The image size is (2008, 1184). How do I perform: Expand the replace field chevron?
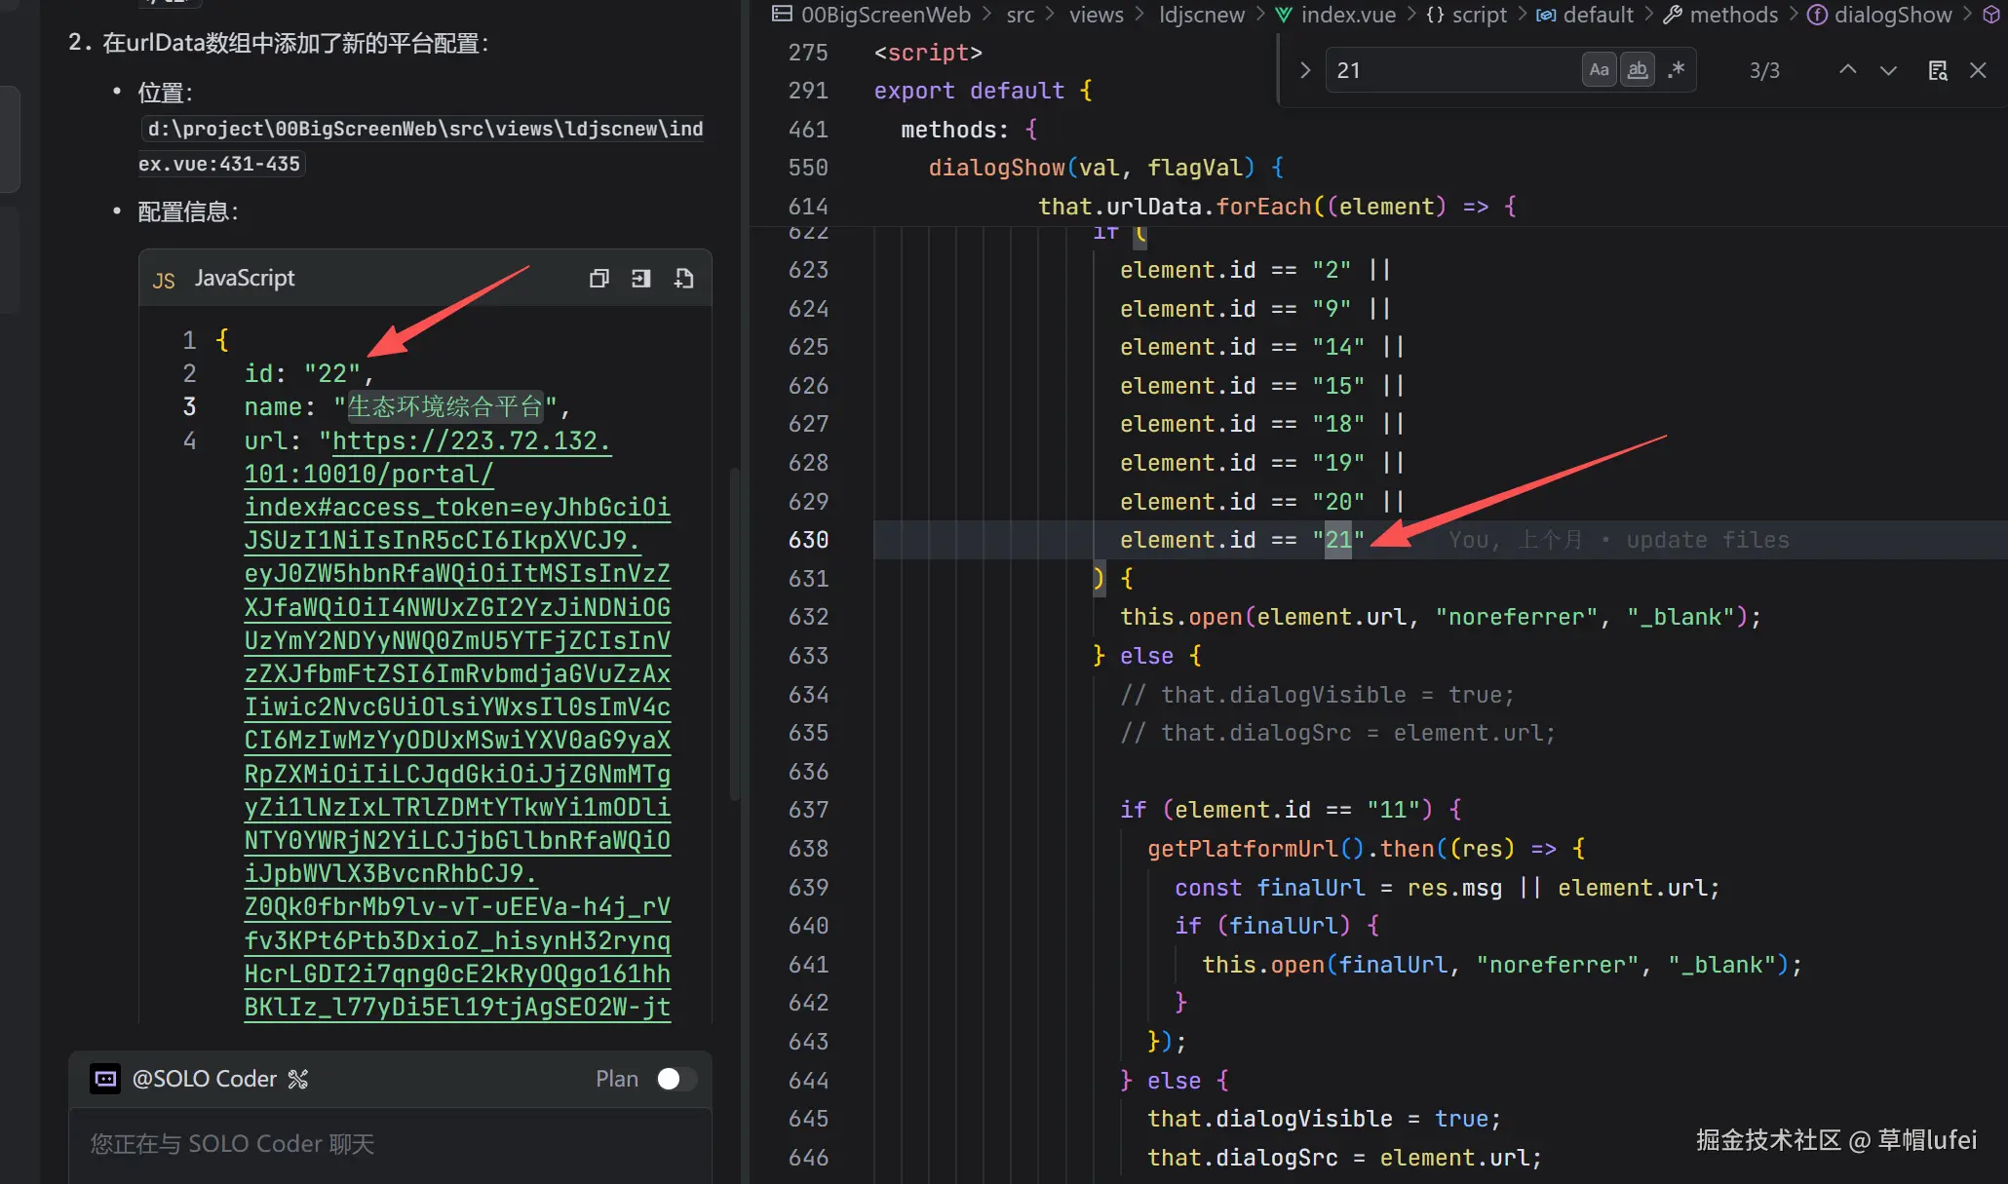click(1305, 70)
